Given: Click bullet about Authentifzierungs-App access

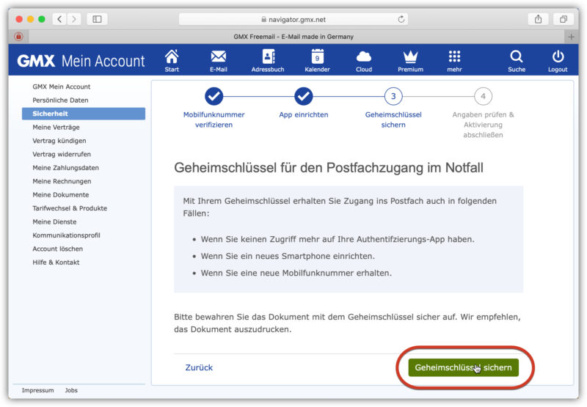Looking at the screenshot, I should [x=338, y=239].
